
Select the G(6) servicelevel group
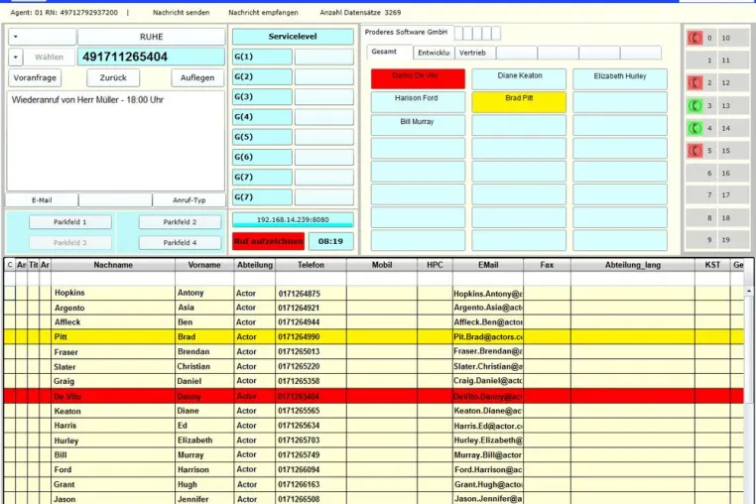pyautogui.click(x=262, y=157)
